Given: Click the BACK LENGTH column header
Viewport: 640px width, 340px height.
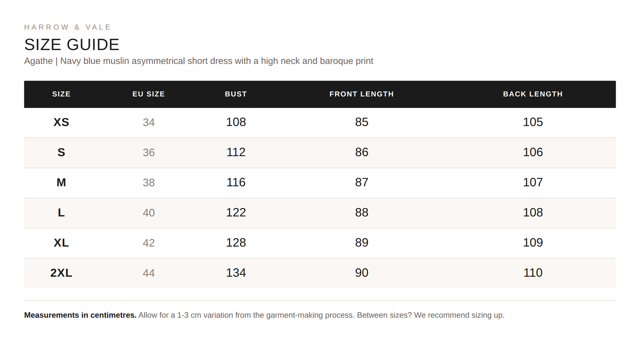Looking at the screenshot, I should pos(533,94).
